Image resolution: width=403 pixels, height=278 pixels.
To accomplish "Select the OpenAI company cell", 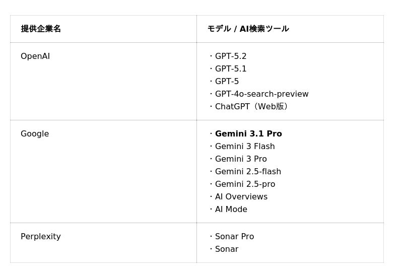I will [35, 56].
